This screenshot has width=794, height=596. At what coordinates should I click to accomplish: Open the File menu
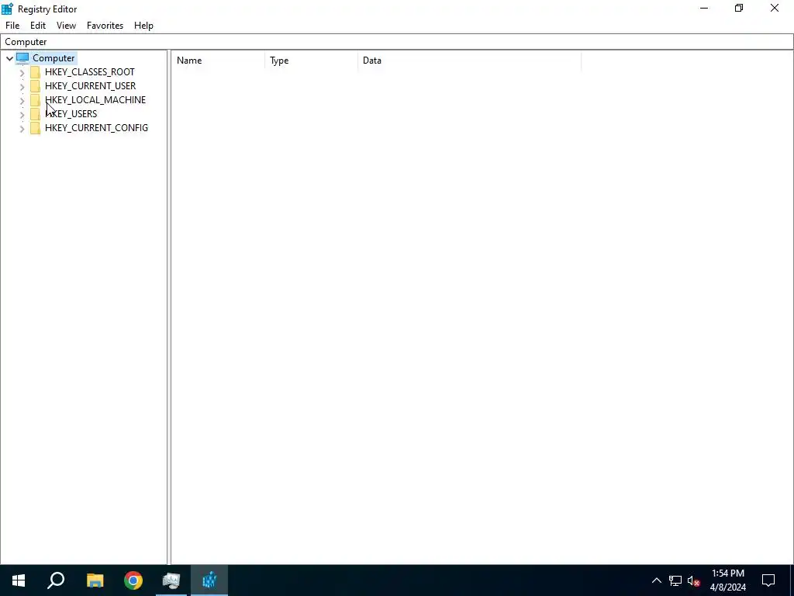(x=12, y=26)
